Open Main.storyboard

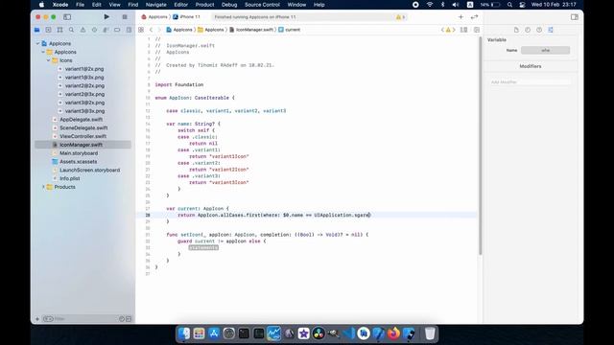click(x=79, y=153)
